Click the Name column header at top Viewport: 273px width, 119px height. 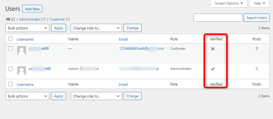(73, 39)
